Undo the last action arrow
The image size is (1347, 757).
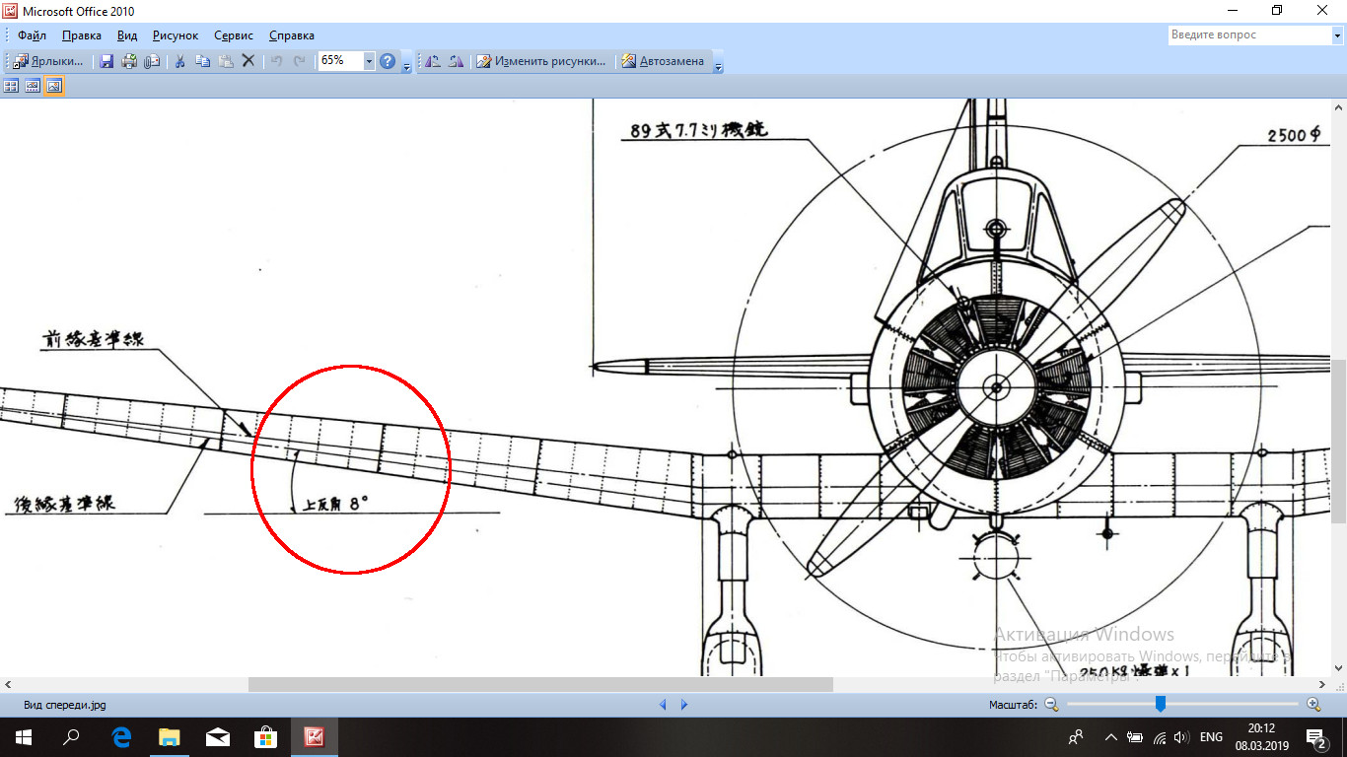[x=276, y=61]
